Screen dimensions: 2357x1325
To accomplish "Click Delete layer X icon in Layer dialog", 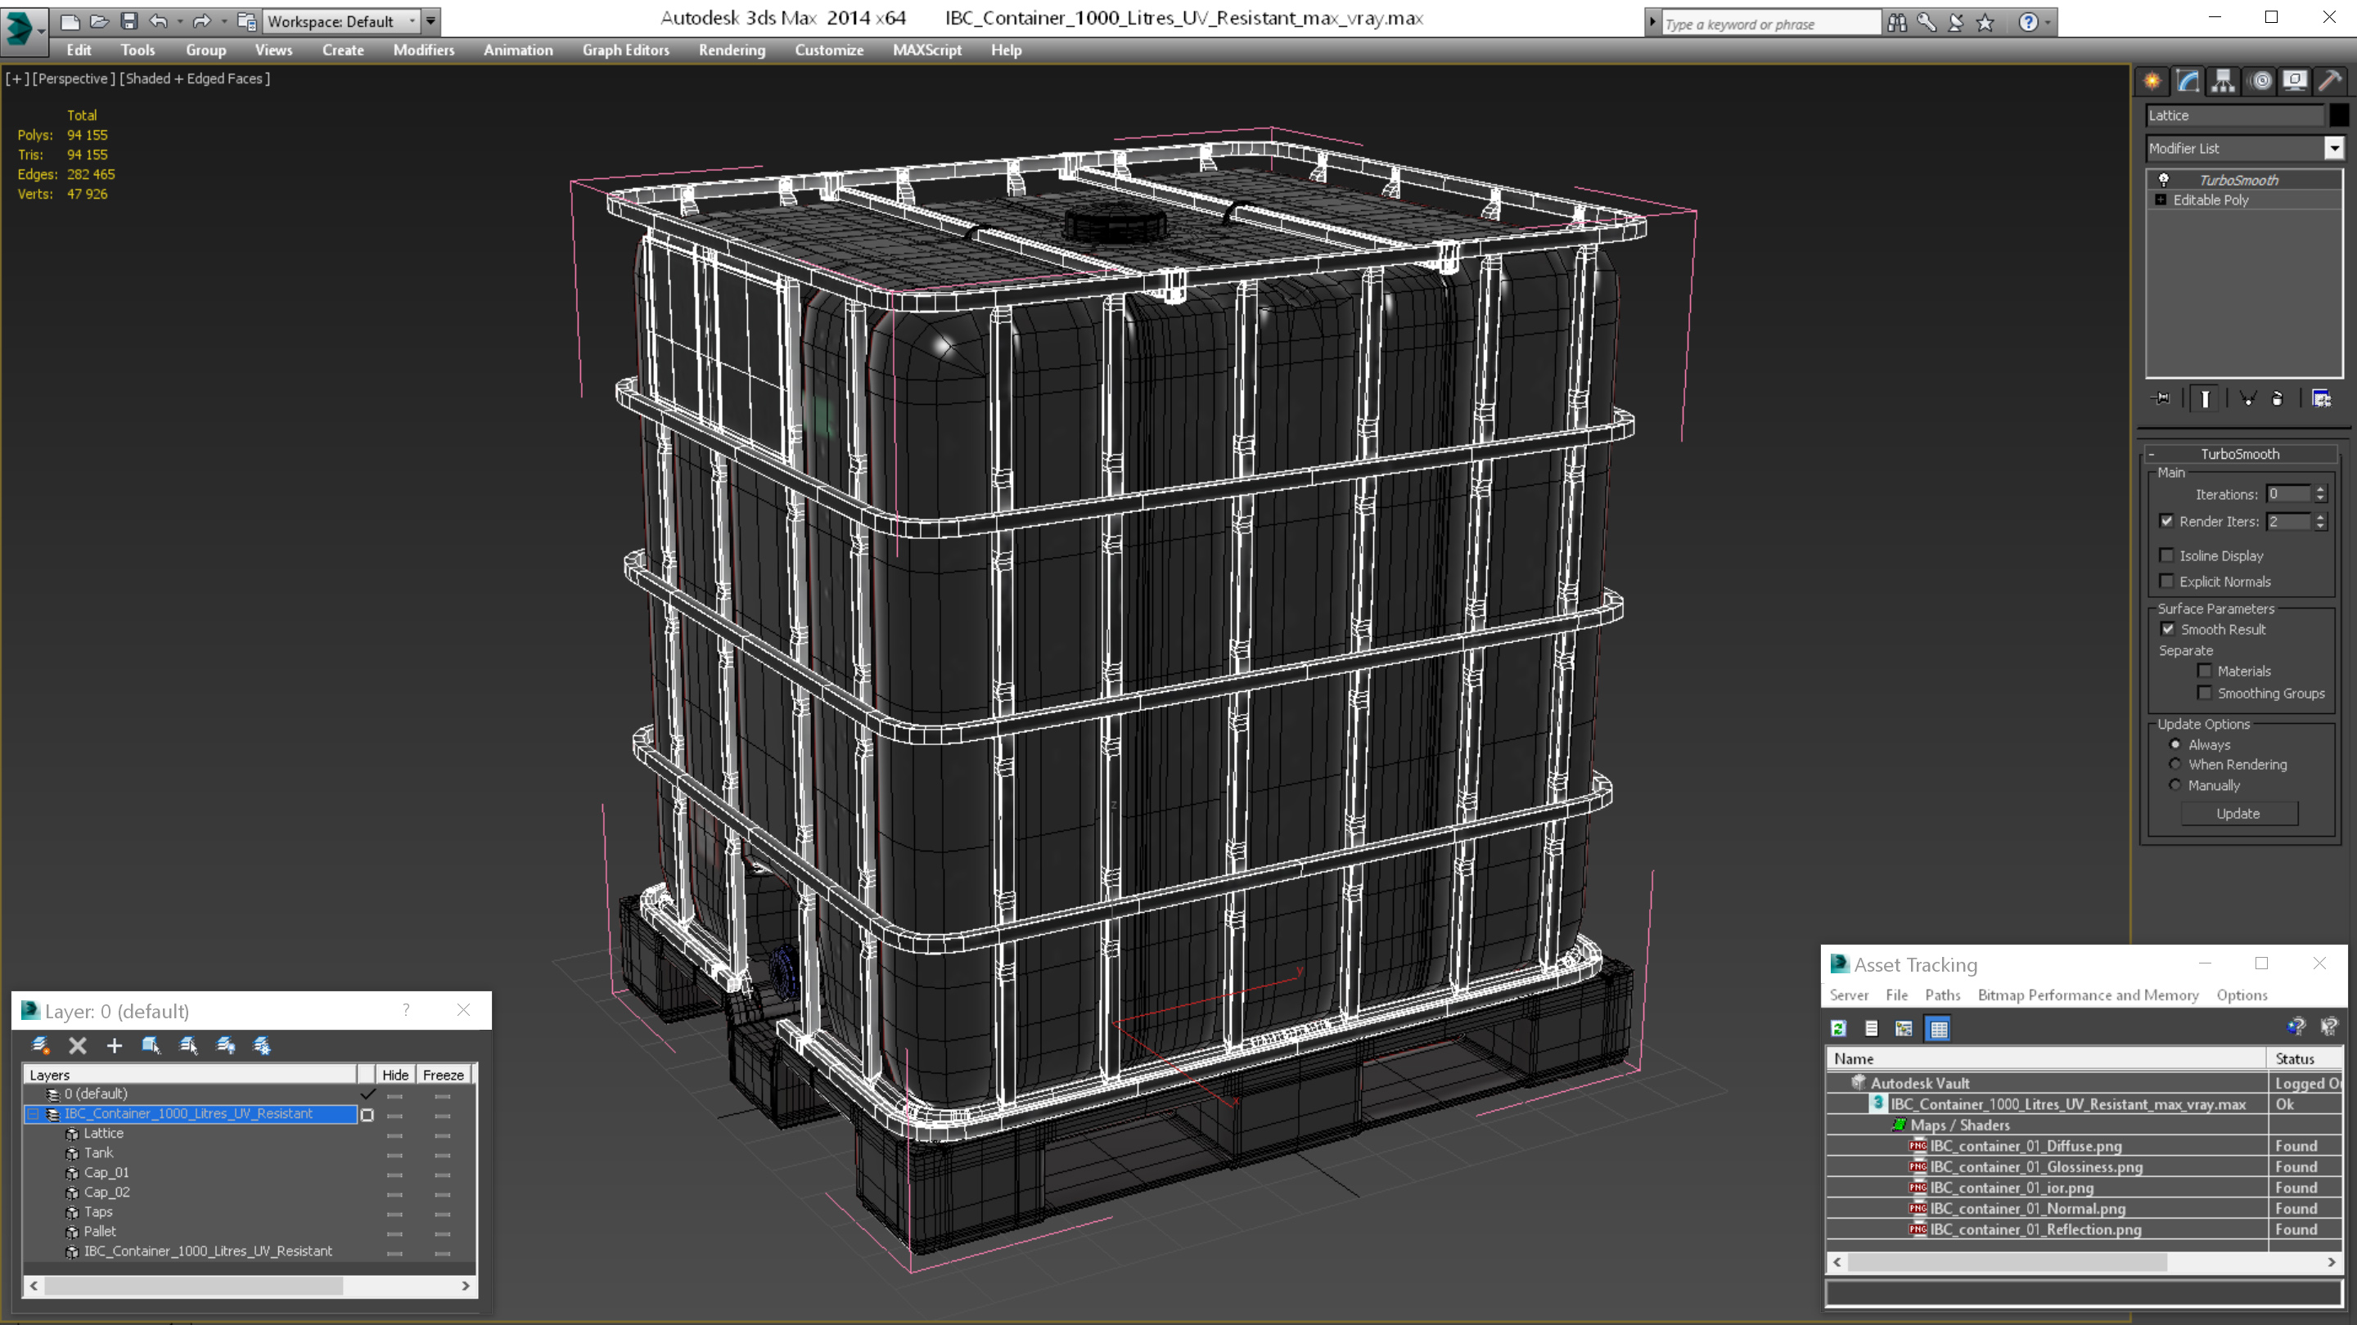I will coord(78,1045).
